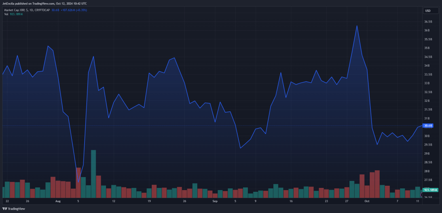Click the 19 date label on time axis
Viewport: 442px width, 213px height.
pos(149,201)
